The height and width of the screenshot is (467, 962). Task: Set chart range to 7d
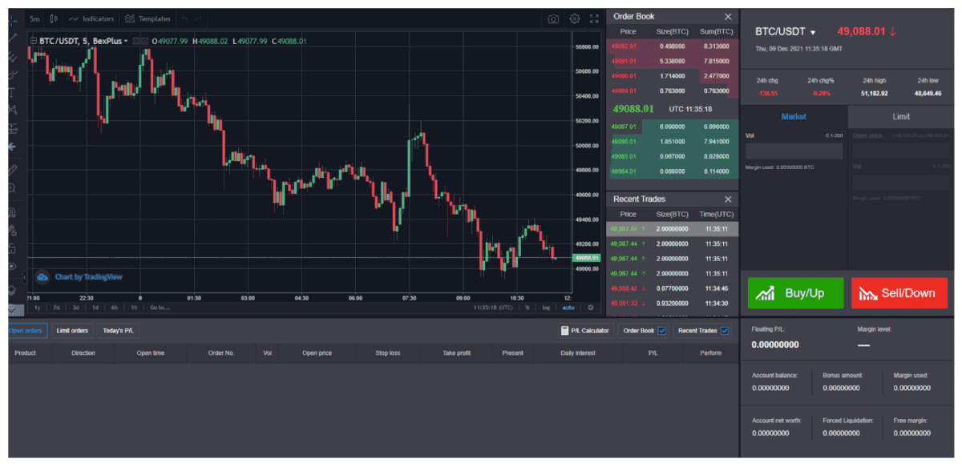tap(56, 307)
